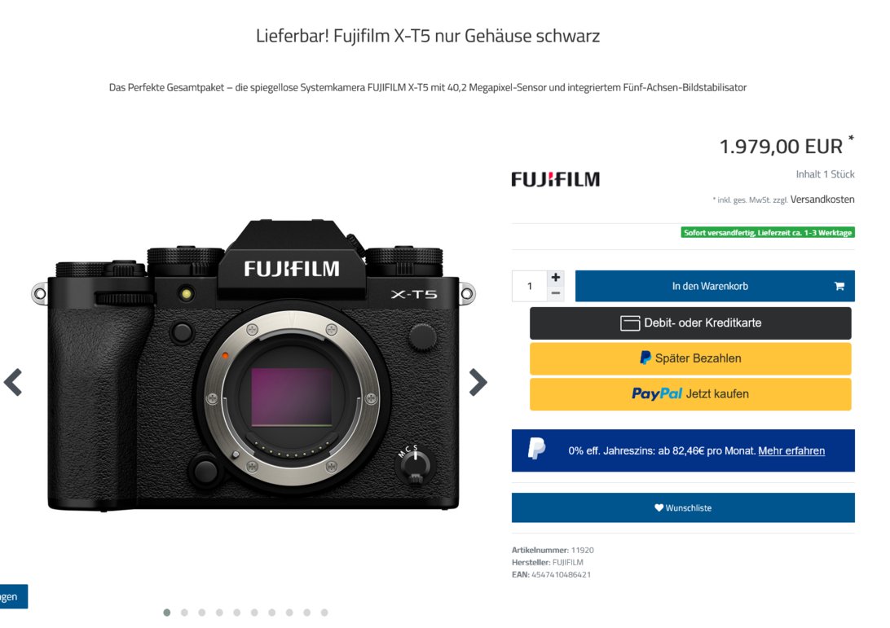Show the previous product image with left chevron
This screenshot has height=628, width=890.
pos(13,382)
